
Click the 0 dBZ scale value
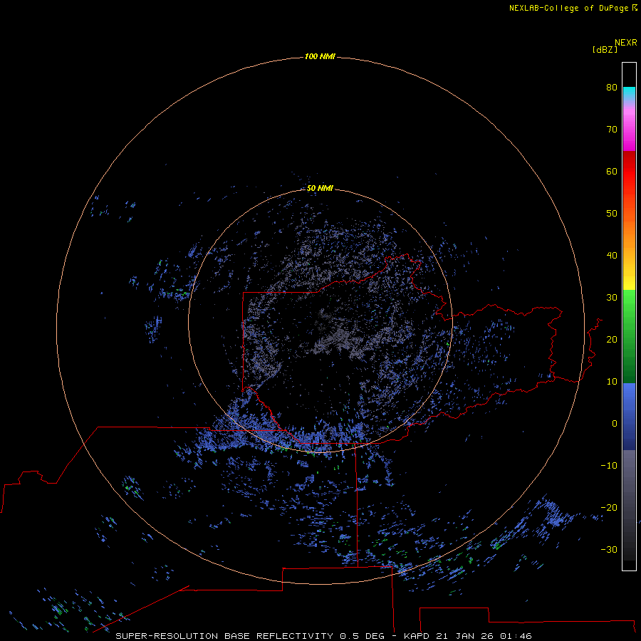(x=615, y=424)
